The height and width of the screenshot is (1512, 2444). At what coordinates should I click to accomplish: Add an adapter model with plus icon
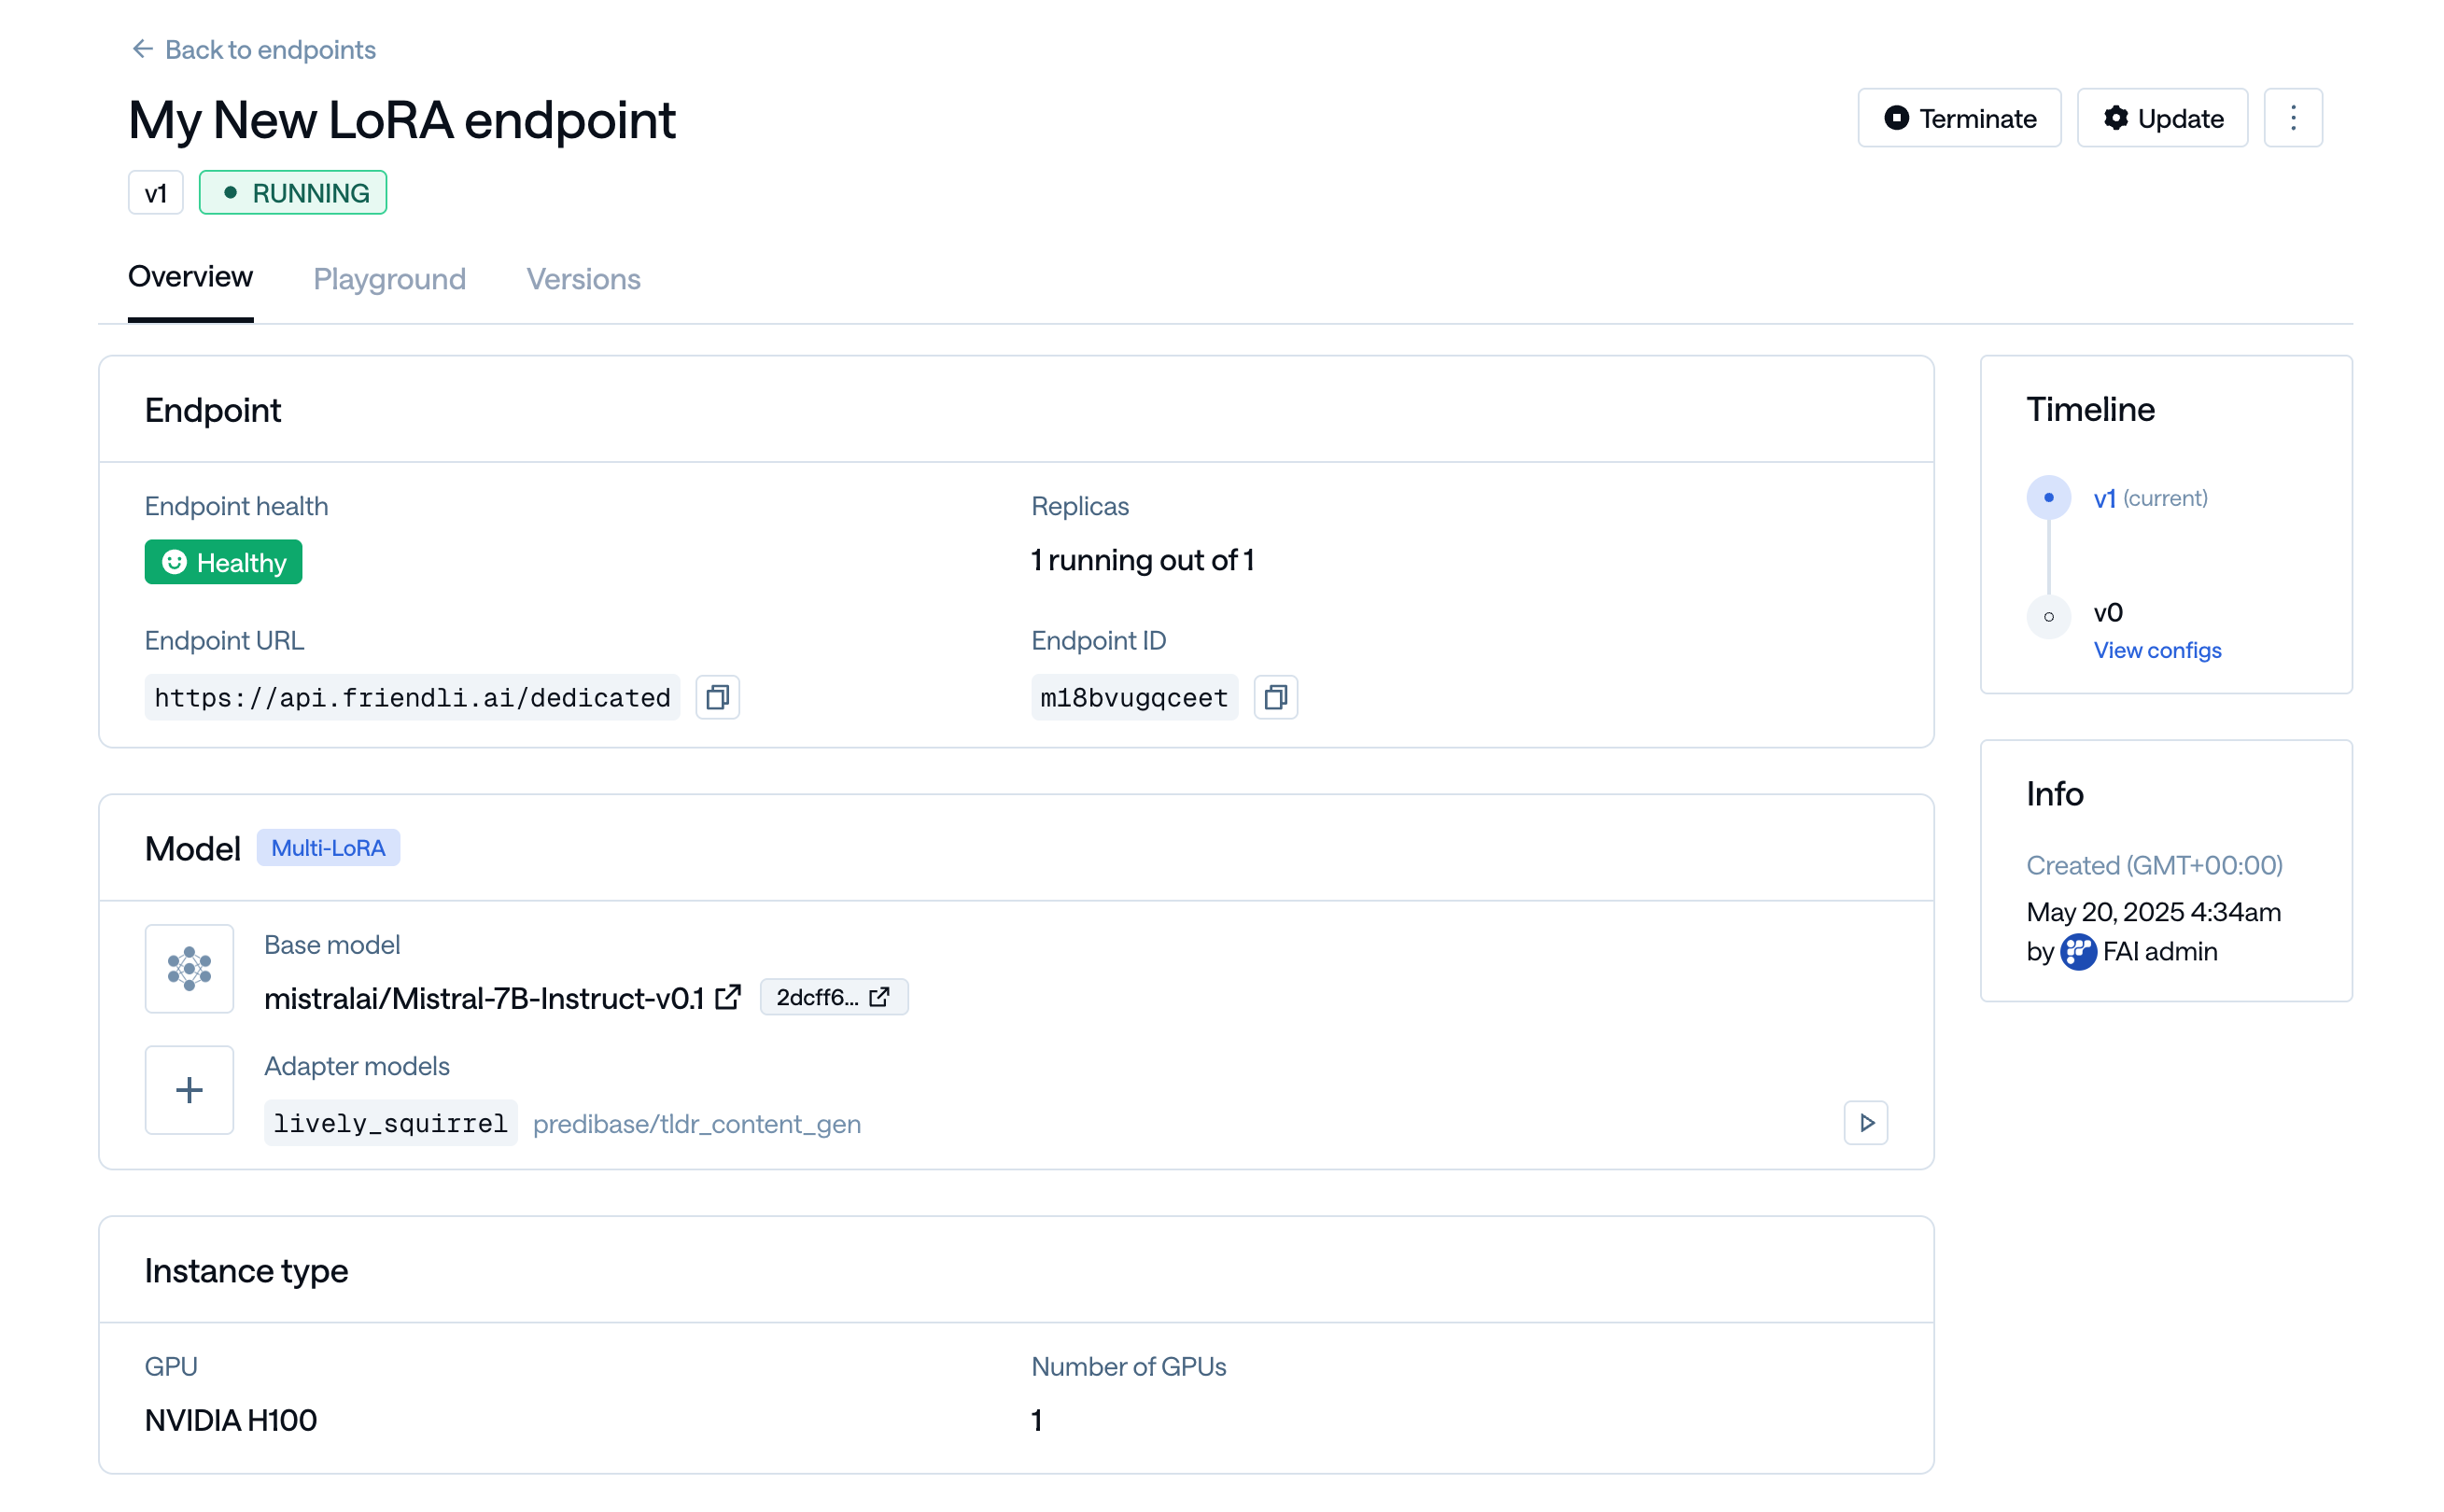[189, 1090]
